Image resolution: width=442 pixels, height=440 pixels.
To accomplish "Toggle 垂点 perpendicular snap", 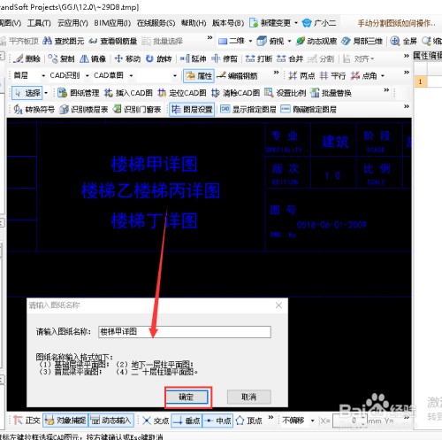I will 187,421.
